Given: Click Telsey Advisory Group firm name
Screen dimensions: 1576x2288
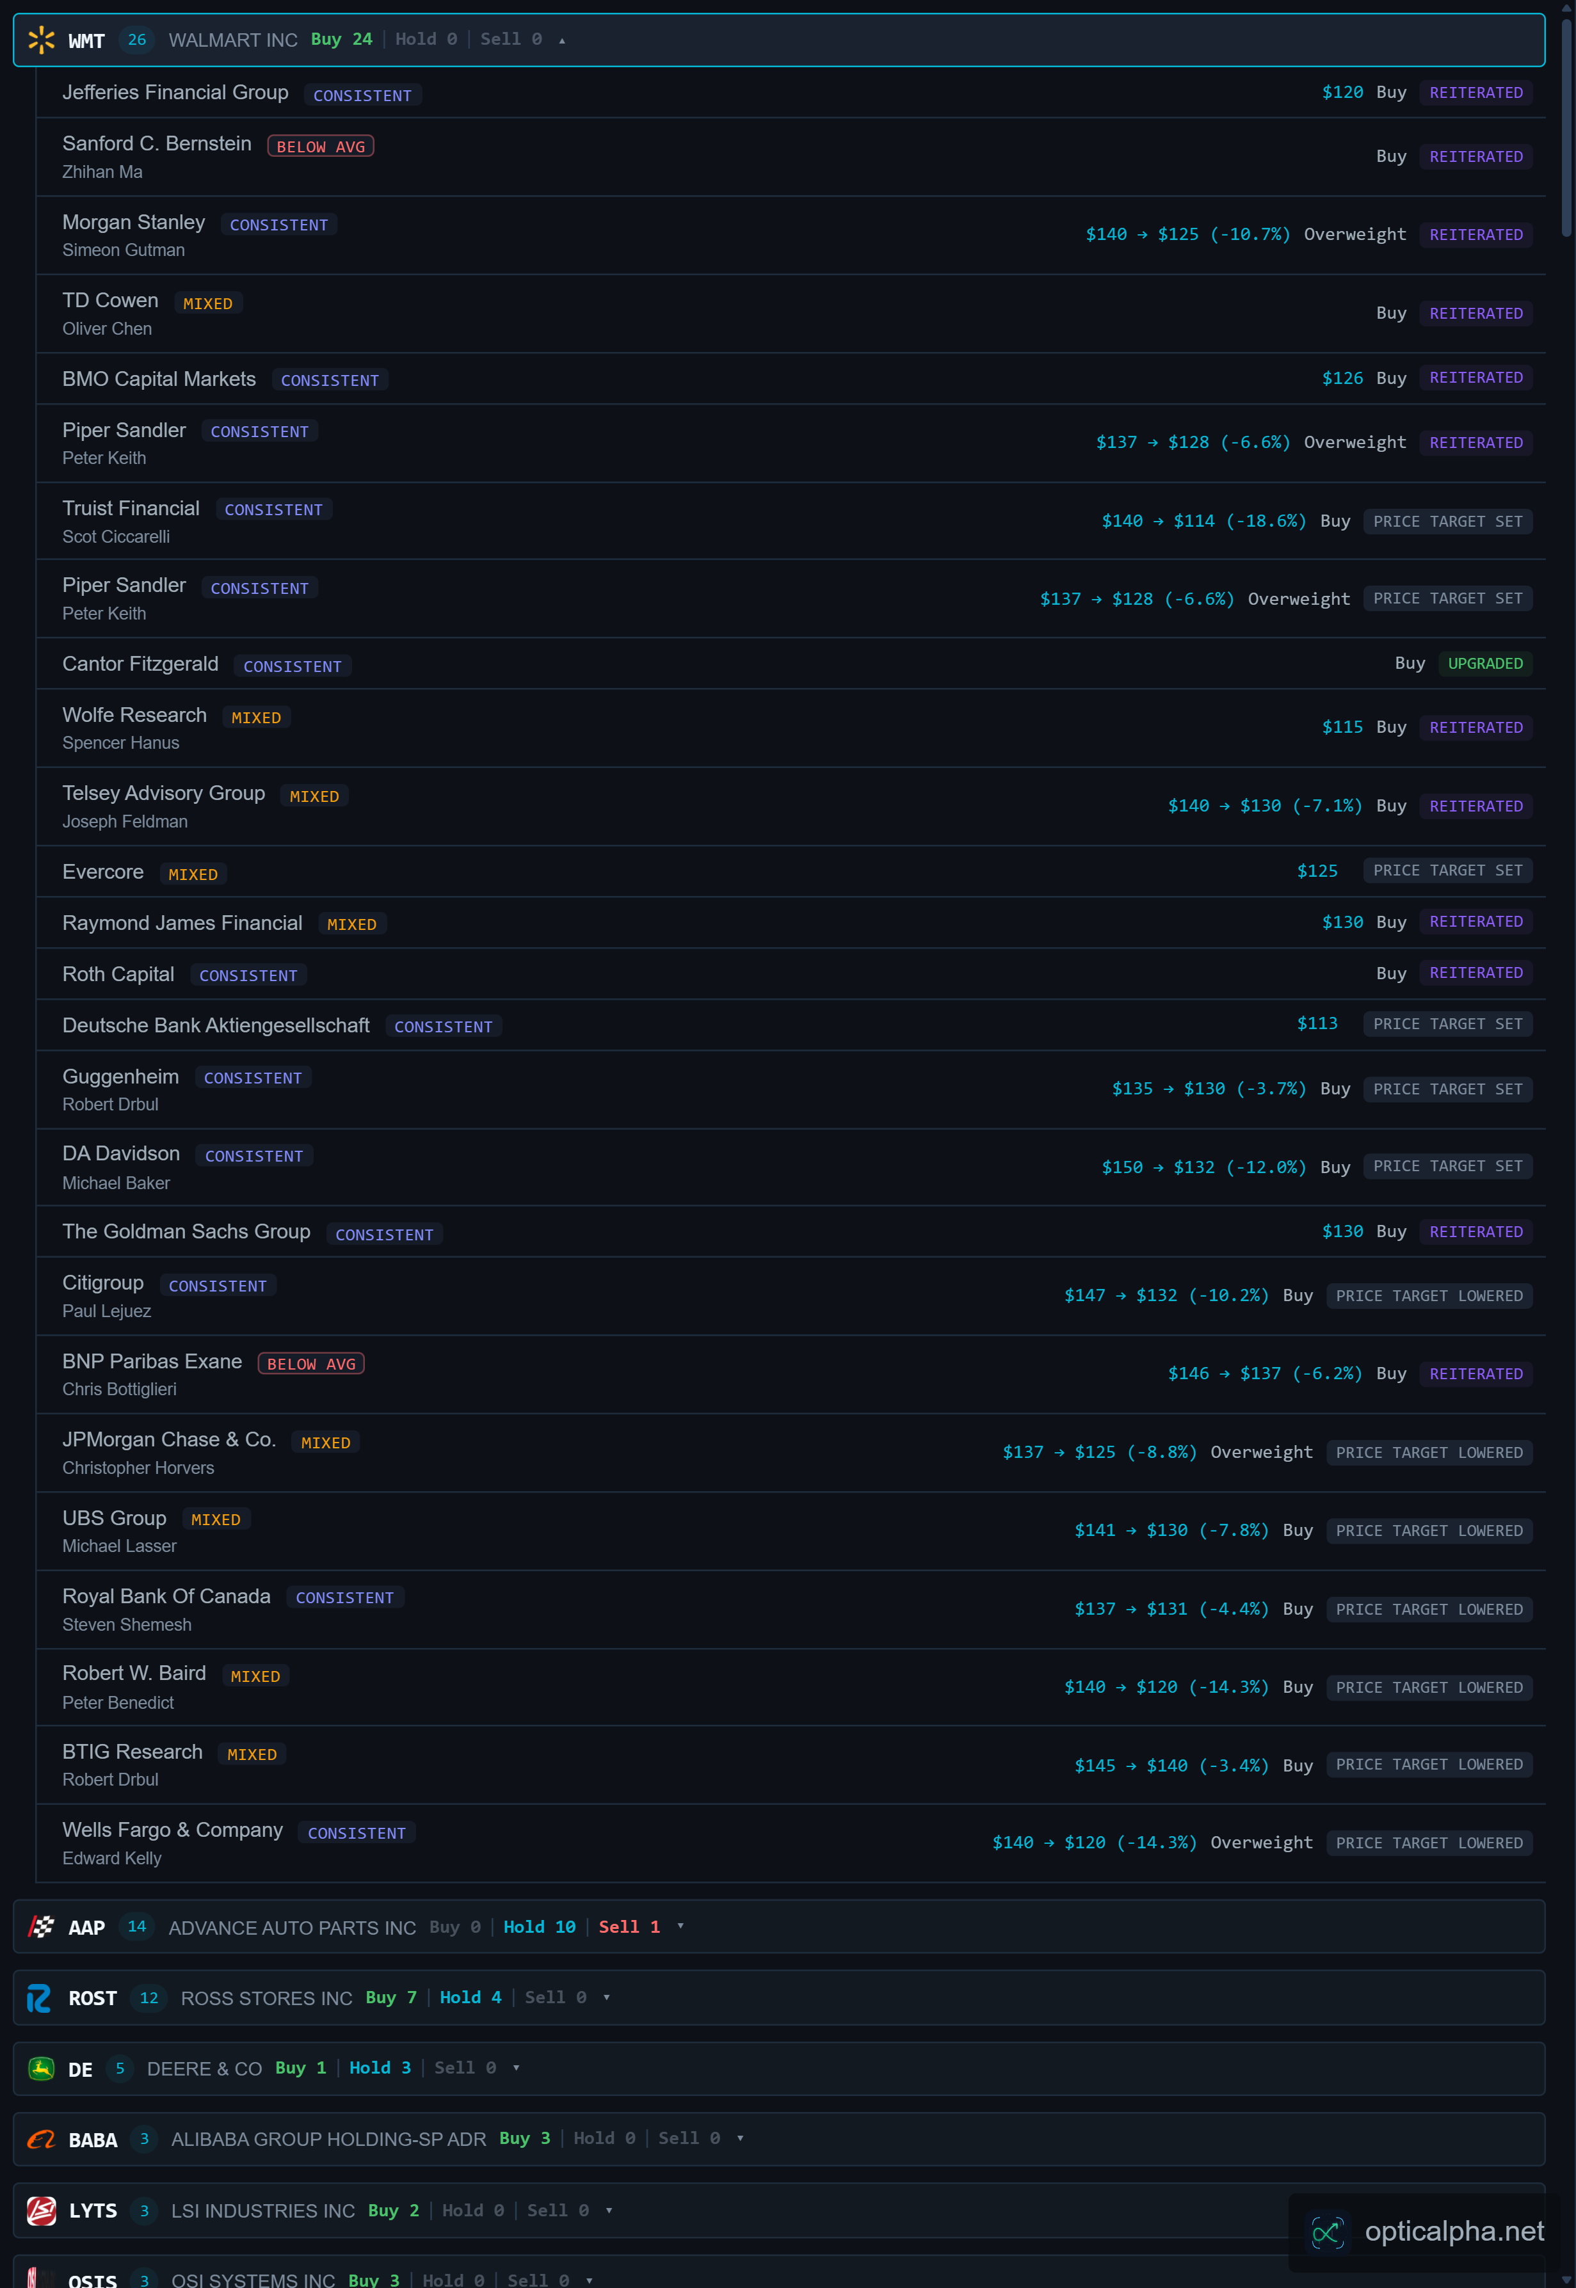Looking at the screenshot, I should (x=163, y=792).
